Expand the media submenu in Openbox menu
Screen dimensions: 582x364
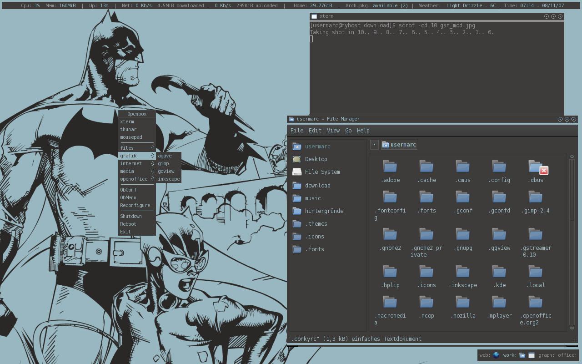click(x=137, y=171)
